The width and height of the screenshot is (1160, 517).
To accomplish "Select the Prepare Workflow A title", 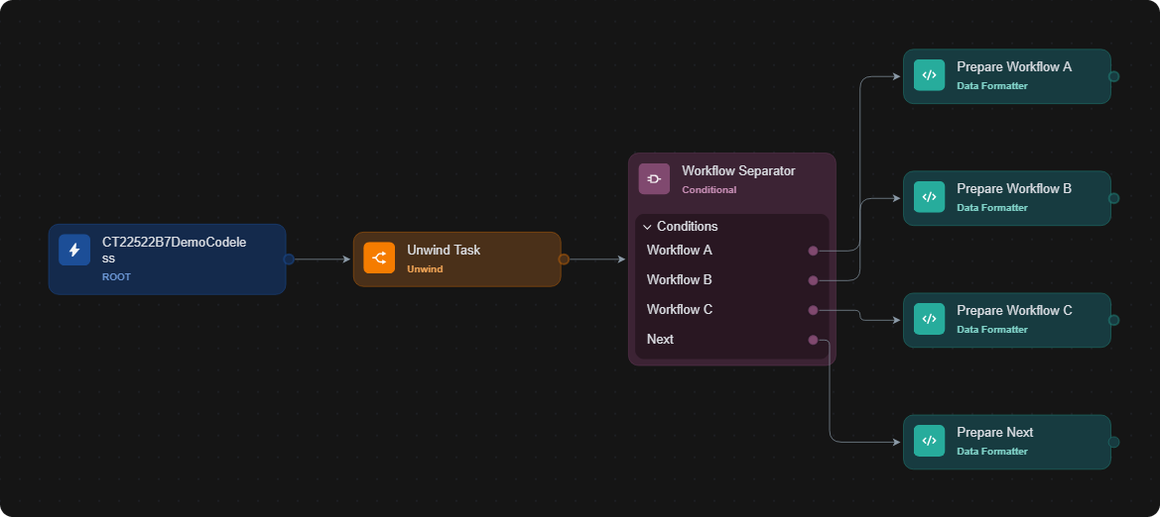I will click(x=1013, y=66).
